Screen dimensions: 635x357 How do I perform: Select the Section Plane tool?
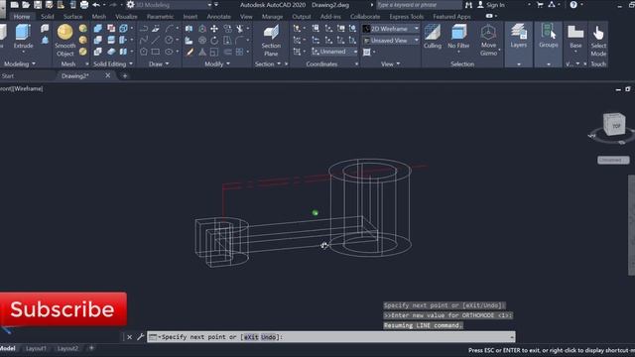pyautogui.click(x=271, y=40)
